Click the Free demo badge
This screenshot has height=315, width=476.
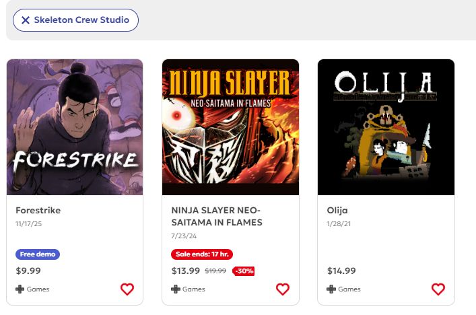tap(38, 254)
